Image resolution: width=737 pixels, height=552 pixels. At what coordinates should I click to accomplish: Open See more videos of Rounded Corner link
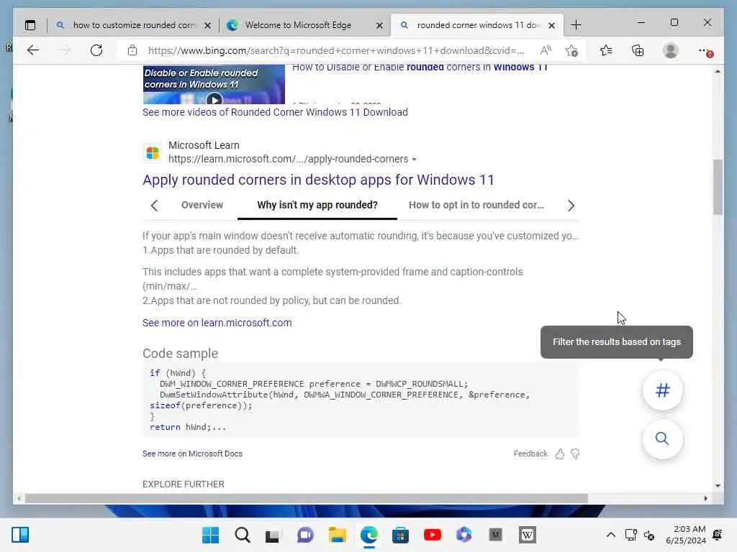click(x=275, y=112)
